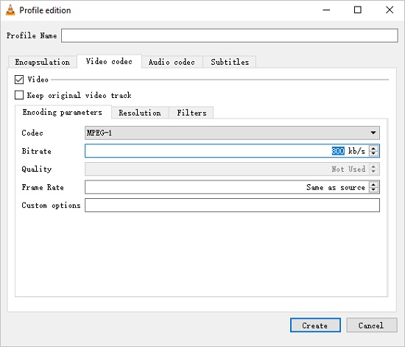Decrease Frame Rate with the down arrow
The width and height of the screenshot is (405, 347).
pos(373,189)
